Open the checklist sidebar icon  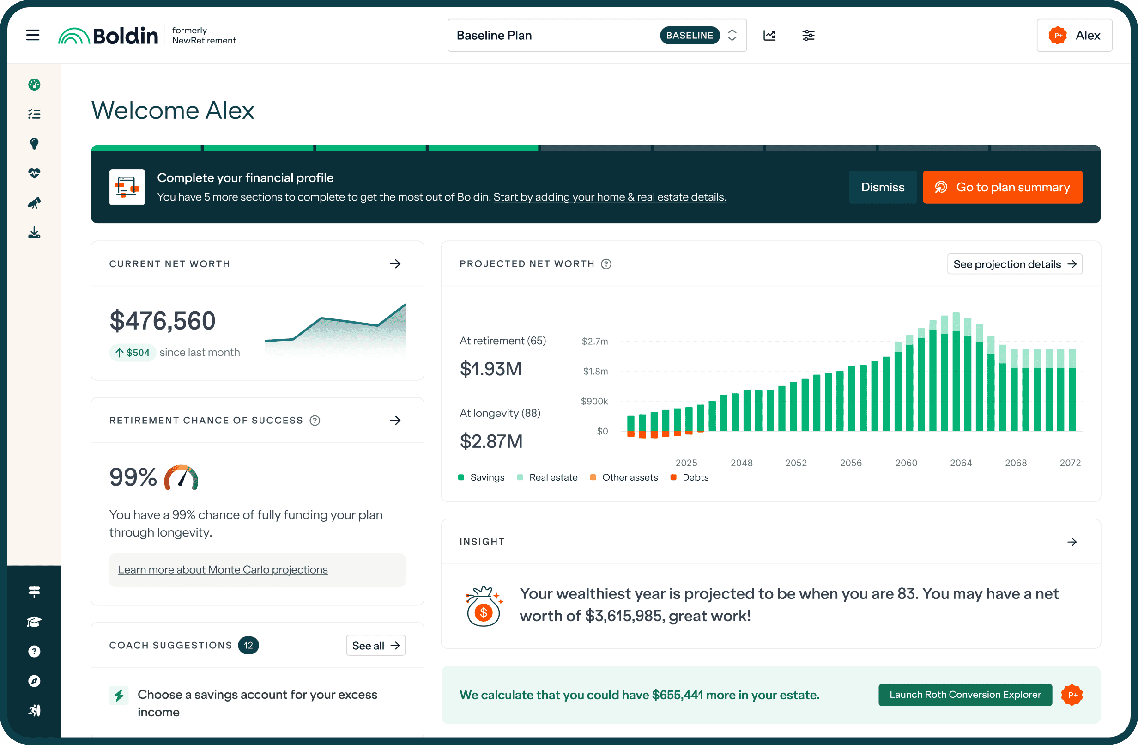[x=34, y=114]
